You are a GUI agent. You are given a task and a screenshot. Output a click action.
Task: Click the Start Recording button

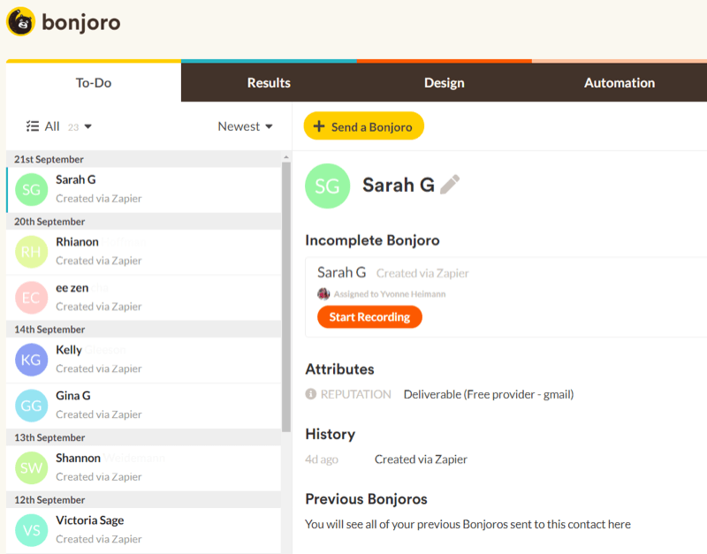(x=369, y=317)
